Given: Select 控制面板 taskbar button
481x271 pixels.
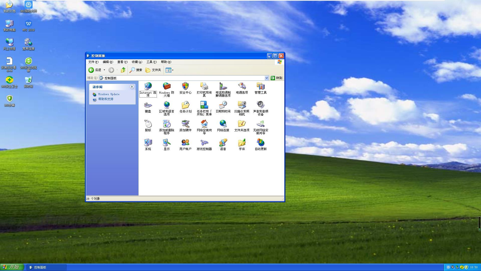Looking at the screenshot, I should [47, 267].
